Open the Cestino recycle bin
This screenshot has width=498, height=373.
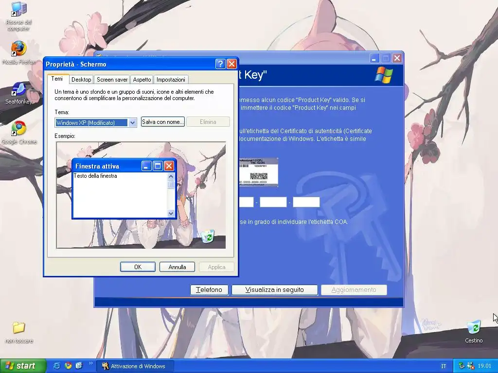coord(474,331)
